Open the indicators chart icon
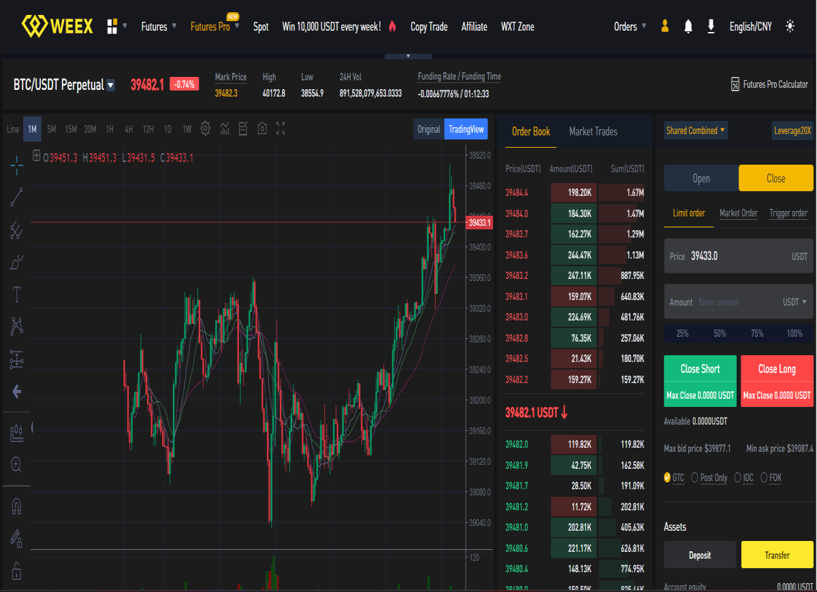 coord(225,129)
